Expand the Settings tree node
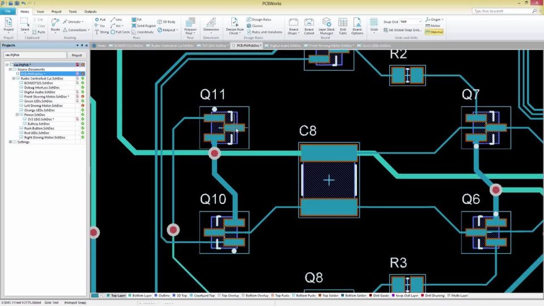Screen dimensions: 544x306 (10, 142)
